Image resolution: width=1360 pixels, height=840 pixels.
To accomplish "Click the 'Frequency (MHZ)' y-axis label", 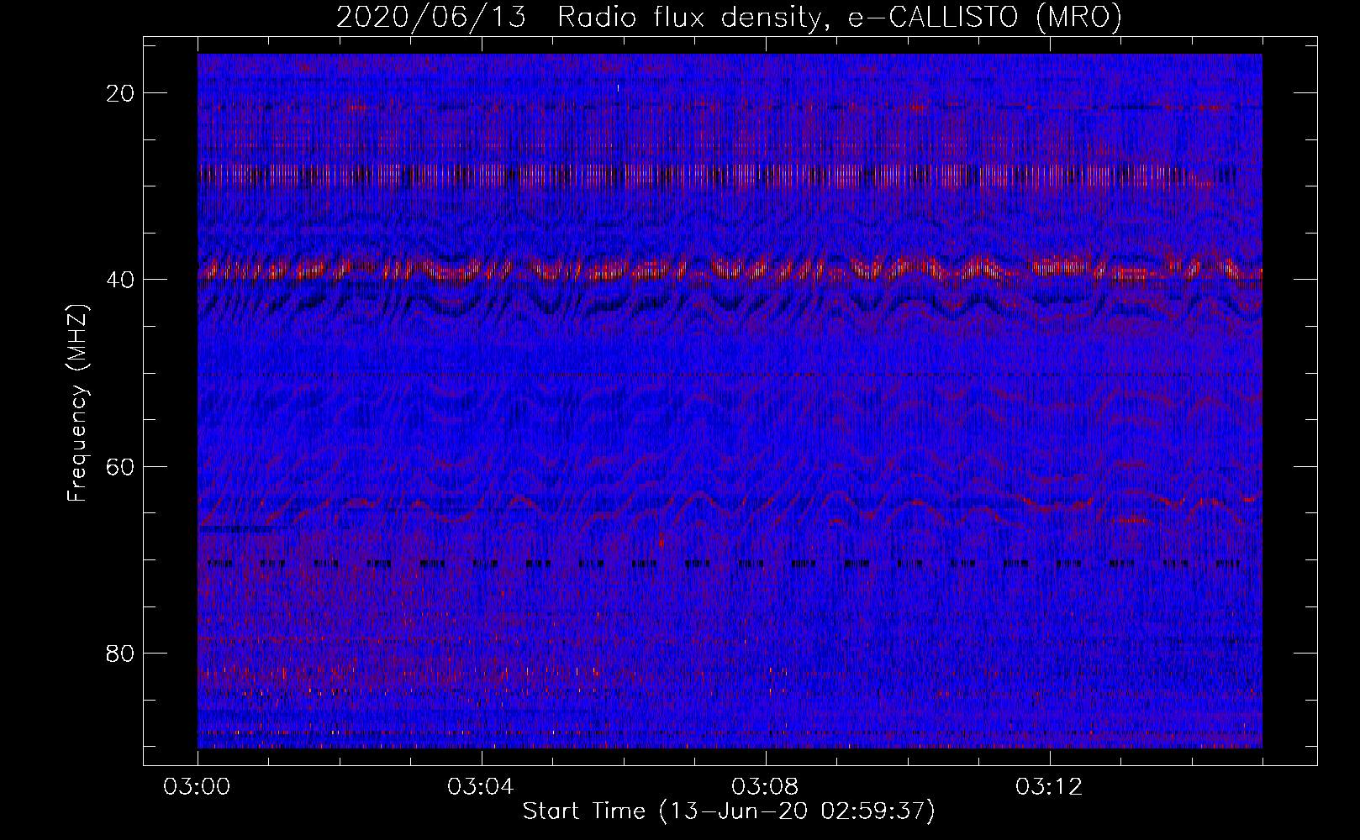I will 76,403.
